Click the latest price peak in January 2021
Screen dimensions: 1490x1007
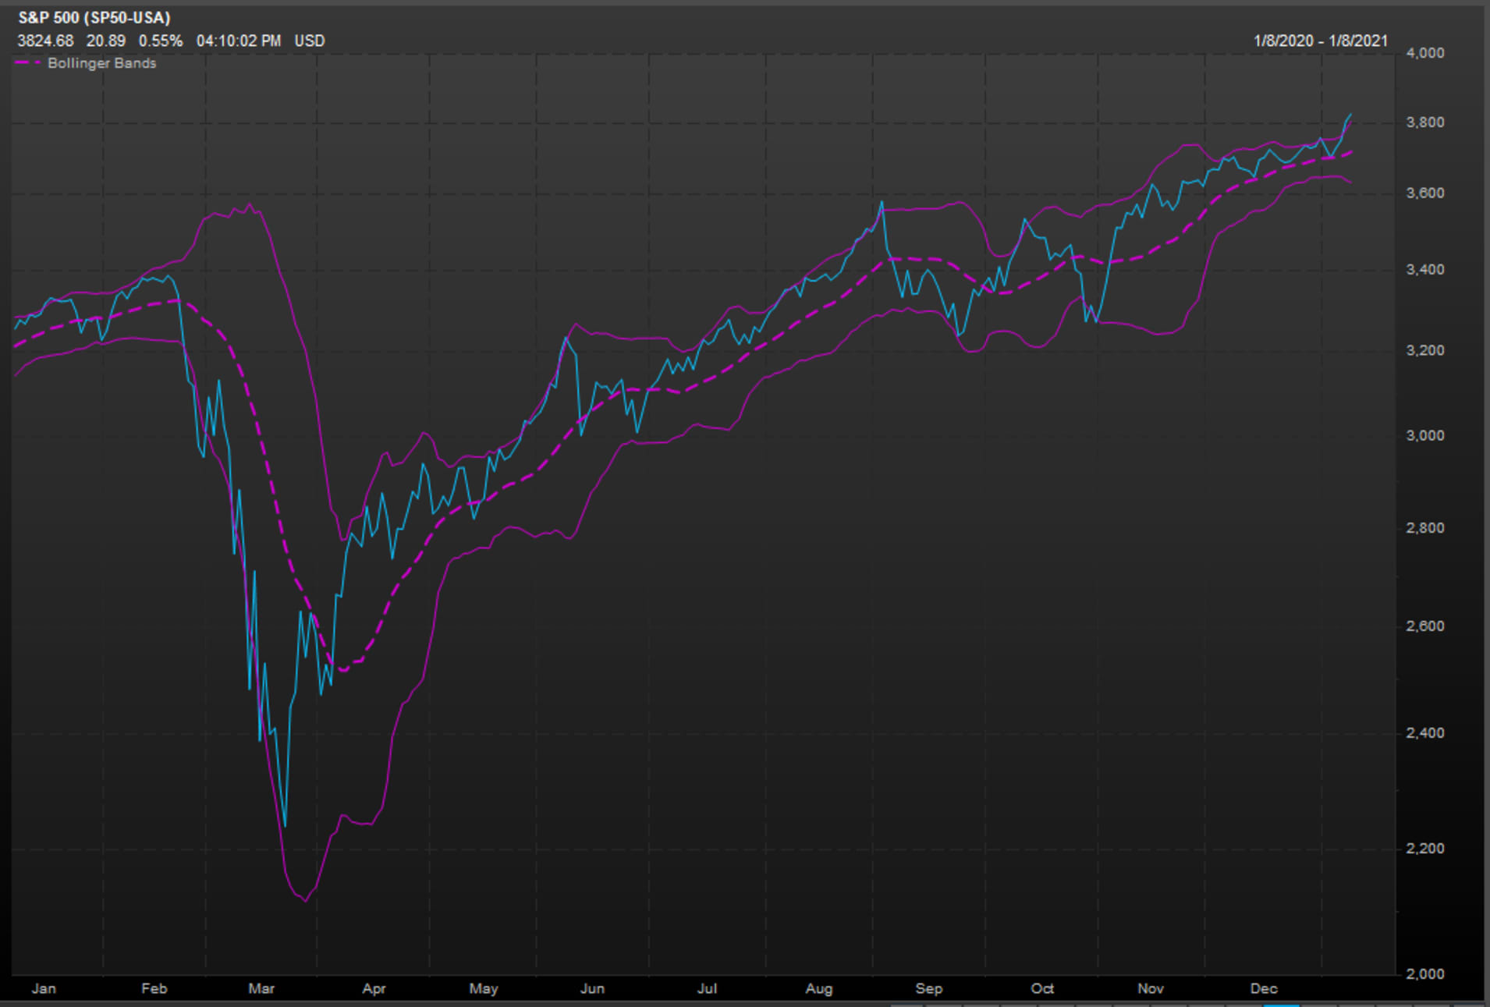[1350, 115]
